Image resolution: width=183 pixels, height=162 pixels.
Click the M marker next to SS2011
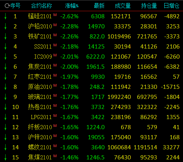(55, 45)
